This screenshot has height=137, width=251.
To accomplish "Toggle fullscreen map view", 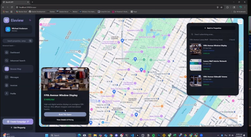I will (240, 22).
